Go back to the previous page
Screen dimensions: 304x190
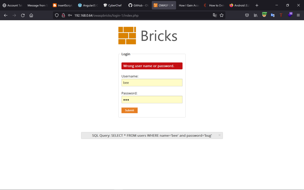6,15
